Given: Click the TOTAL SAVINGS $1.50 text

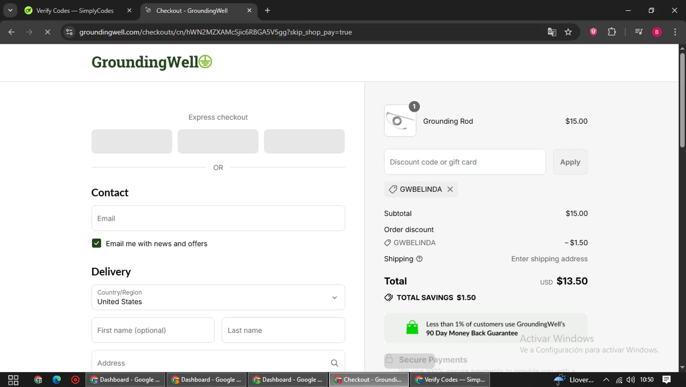Looking at the screenshot, I should click(x=436, y=297).
